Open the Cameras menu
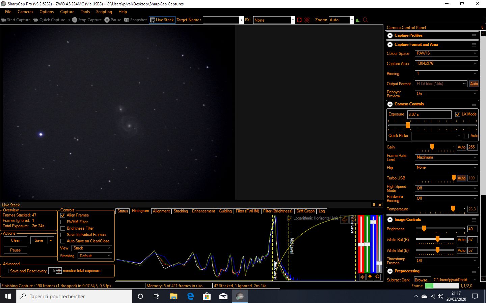This screenshot has width=486, height=303. coord(25,12)
